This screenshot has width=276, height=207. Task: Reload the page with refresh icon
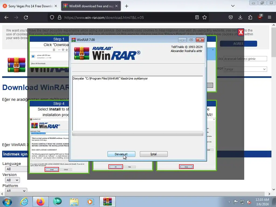coord(26,18)
